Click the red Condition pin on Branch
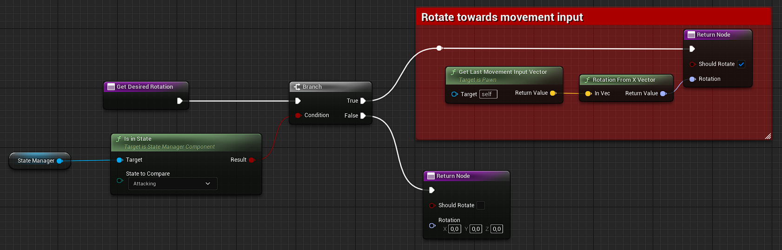This screenshot has height=250, width=782. [298, 115]
